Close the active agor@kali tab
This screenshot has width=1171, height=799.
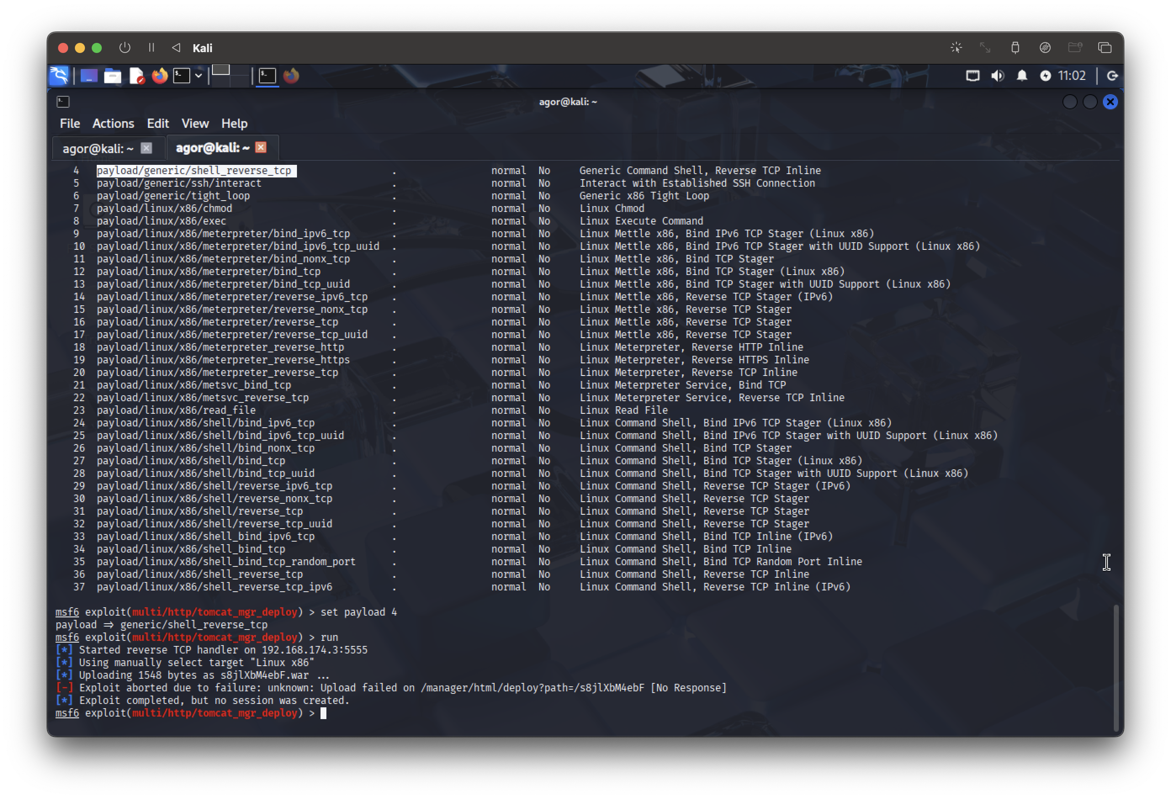[260, 147]
